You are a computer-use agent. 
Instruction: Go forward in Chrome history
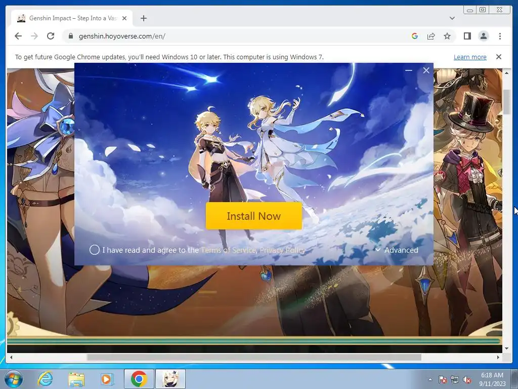pos(34,36)
